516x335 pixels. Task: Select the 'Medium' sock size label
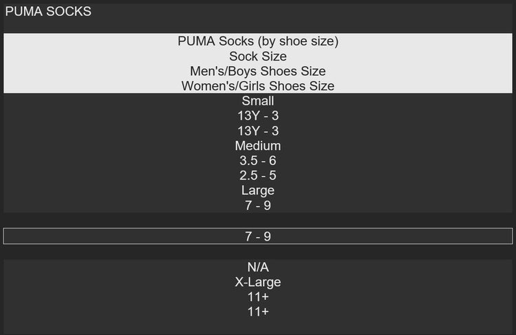[x=258, y=146]
